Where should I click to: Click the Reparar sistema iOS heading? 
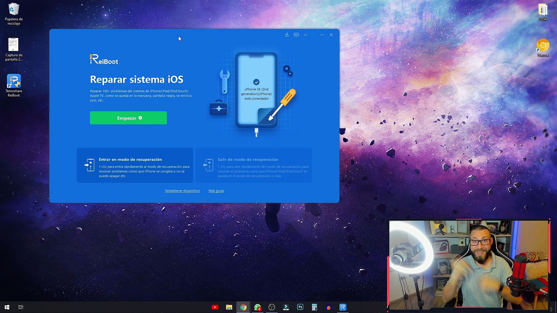pos(137,80)
